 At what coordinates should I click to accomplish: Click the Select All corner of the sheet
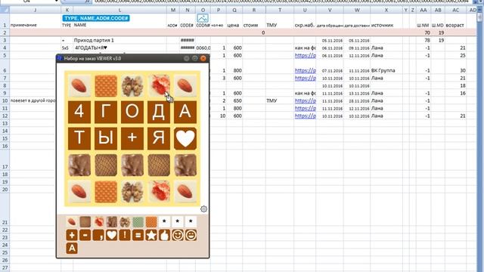(x=5, y=10)
